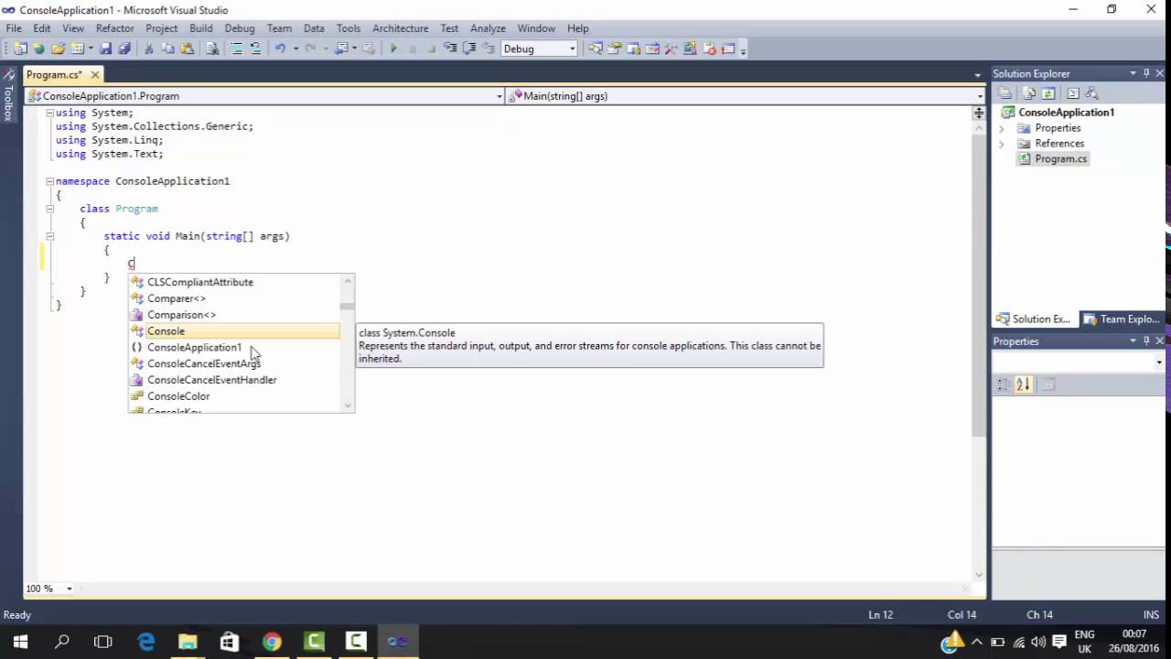Pin the Solution Explorer panel

pos(1146,73)
